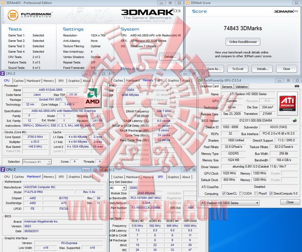This screenshot has height=252, width=302.
Task: Click Close in the 3DMark Score window
Action: click(x=286, y=69)
